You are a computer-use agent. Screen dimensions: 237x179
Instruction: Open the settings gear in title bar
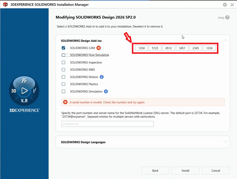(x=225, y=5)
